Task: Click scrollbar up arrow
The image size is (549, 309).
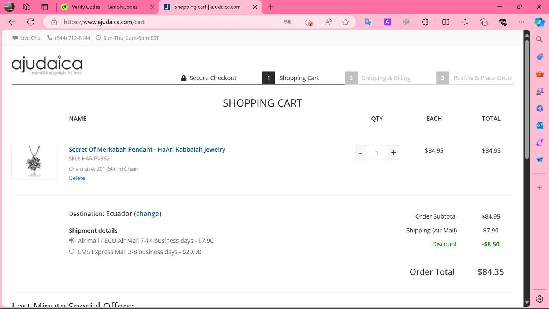Action: coord(527,35)
